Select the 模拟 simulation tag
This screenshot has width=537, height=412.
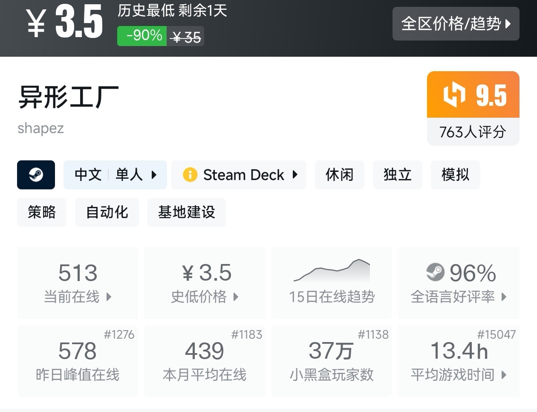pyautogui.click(x=455, y=175)
